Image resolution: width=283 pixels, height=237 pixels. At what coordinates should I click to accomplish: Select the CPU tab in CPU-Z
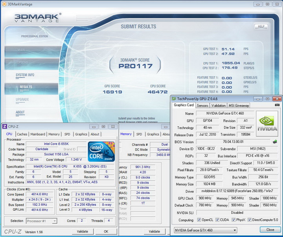pos(9,134)
